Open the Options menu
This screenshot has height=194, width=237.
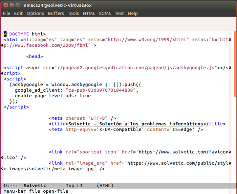35,14
